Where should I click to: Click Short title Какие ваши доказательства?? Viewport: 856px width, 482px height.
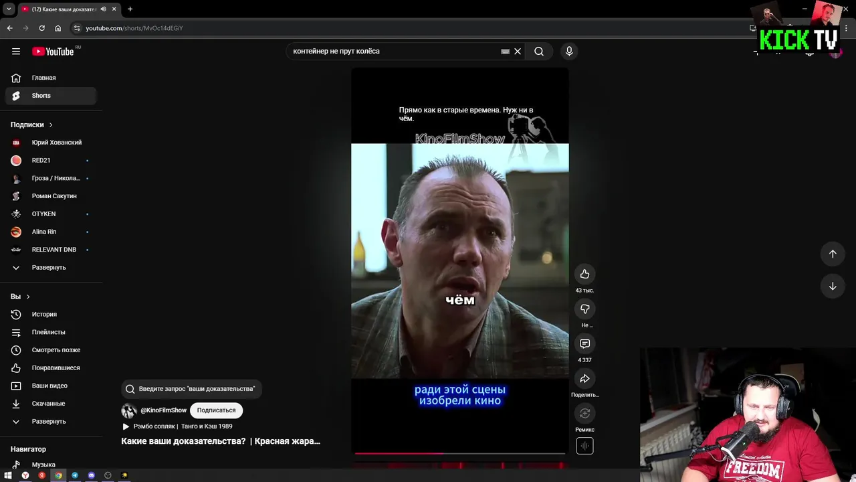tap(221, 441)
